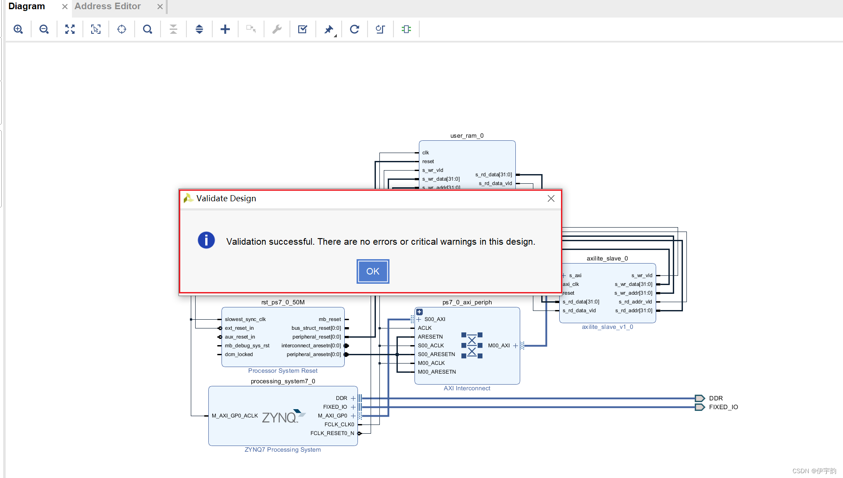Click the Validate Design checkmark icon

(x=303, y=29)
